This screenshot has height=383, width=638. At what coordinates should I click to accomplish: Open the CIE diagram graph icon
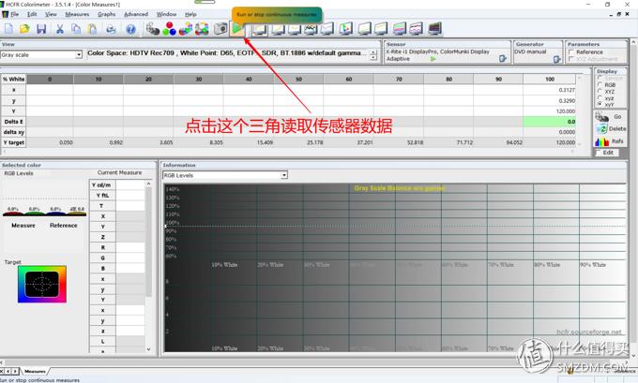coord(346,29)
